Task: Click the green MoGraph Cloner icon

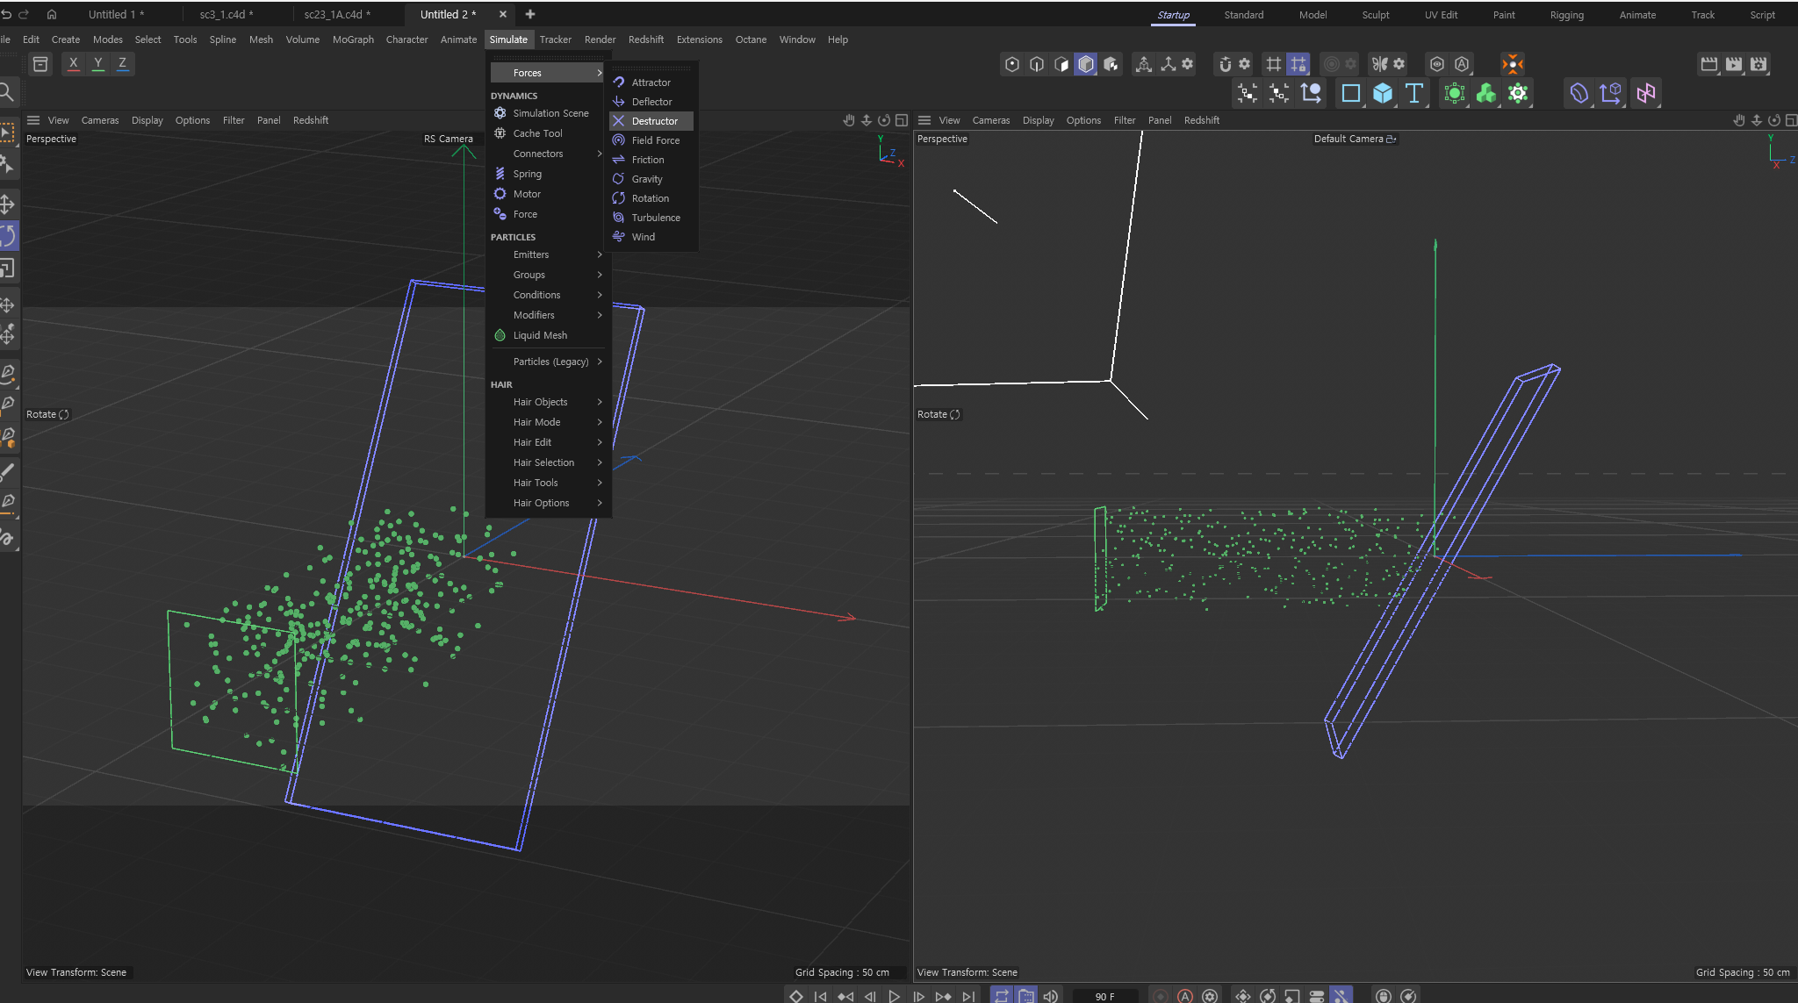Action: click(x=1486, y=93)
